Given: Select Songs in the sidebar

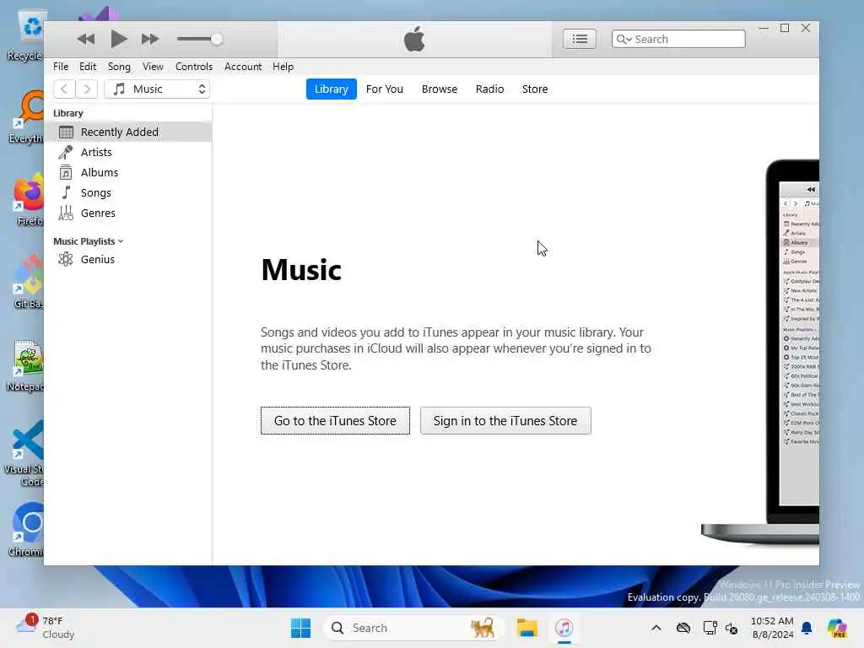Looking at the screenshot, I should tap(128, 193).
